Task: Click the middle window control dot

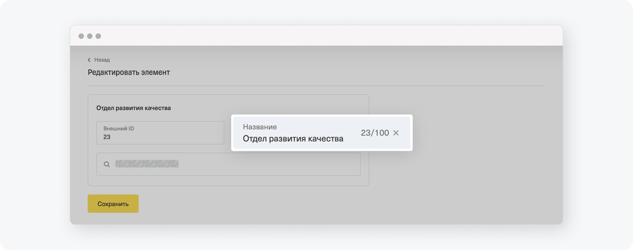Action: pyautogui.click(x=89, y=36)
